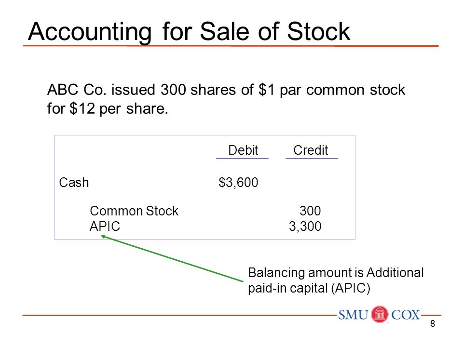Click the orange footer line

click(179, 315)
